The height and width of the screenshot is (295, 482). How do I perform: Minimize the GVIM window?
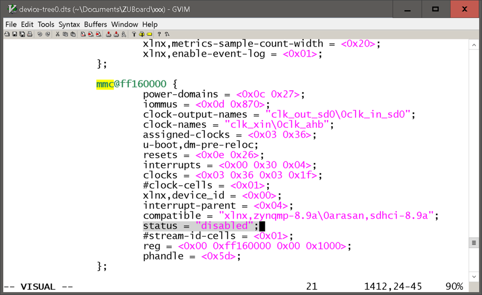407,9
